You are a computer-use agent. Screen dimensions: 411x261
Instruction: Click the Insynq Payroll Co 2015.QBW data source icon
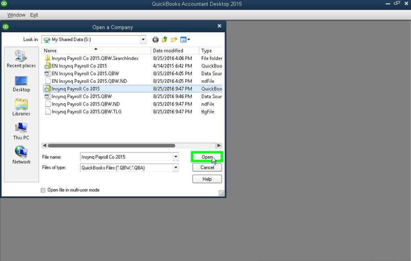pos(47,97)
